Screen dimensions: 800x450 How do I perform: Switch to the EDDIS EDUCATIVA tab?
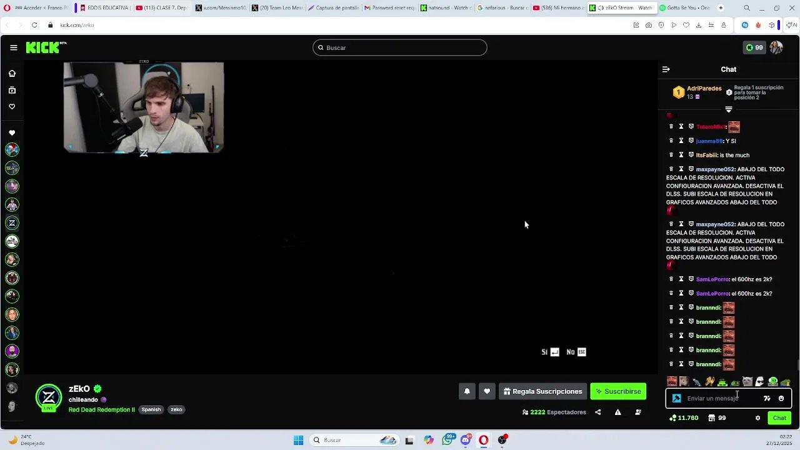pos(104,8)
